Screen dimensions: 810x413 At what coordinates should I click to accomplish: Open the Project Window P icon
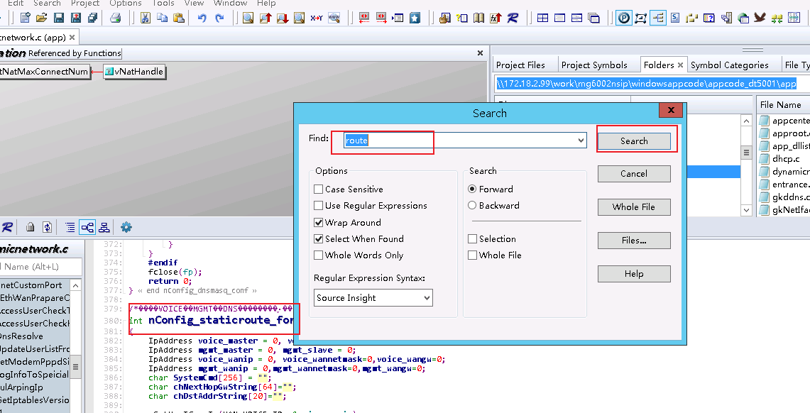tap(624, 18)
